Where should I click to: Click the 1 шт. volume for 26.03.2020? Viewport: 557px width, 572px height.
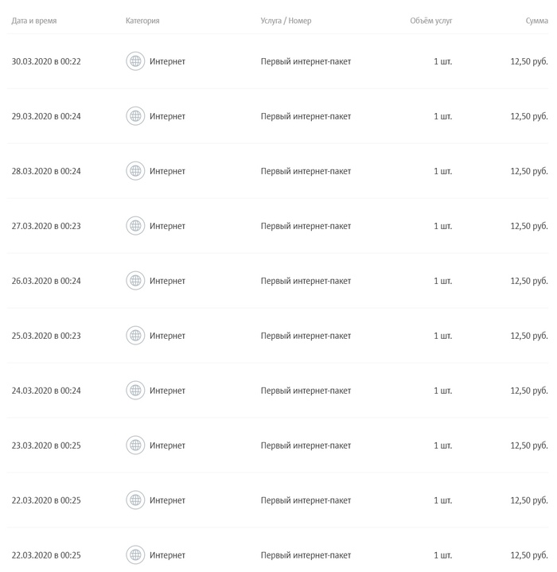pyautogui.click(x=443, y=281)
